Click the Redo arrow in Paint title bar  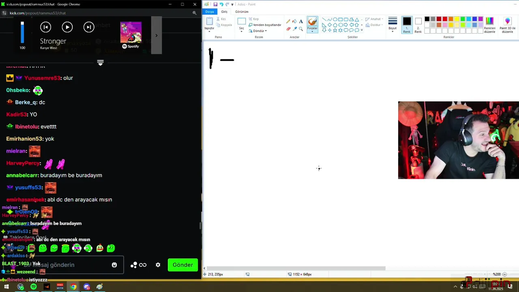227,4
